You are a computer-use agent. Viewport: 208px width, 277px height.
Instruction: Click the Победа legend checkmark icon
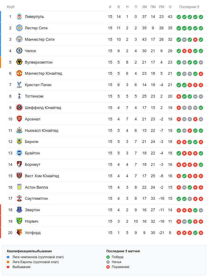click(x=108, y=257)
